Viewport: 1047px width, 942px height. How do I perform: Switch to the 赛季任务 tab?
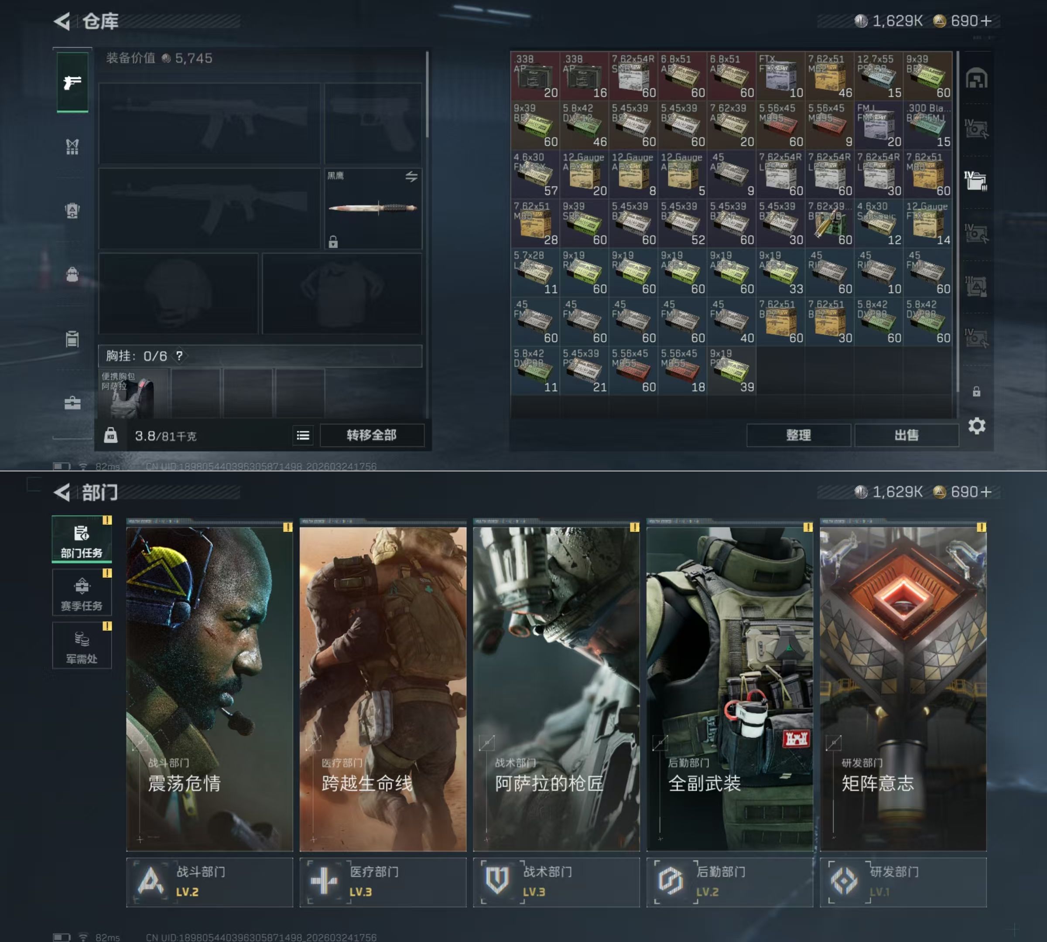point(82,593)
